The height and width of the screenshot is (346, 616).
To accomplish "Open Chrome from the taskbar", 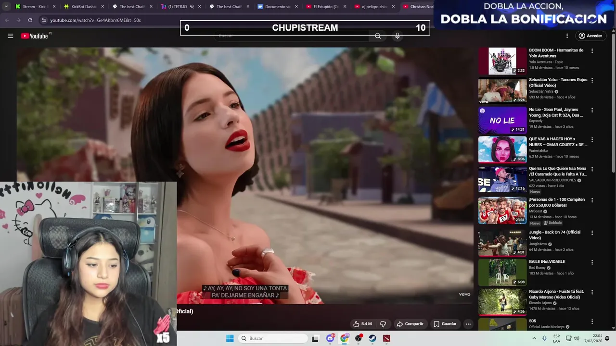I will pos(345,338).
